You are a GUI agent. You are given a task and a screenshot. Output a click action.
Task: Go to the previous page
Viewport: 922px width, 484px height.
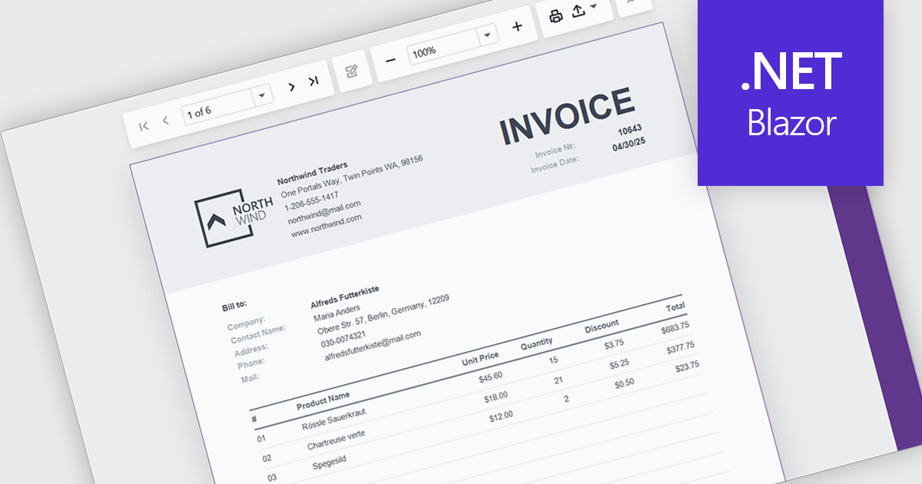click(165, 121)
